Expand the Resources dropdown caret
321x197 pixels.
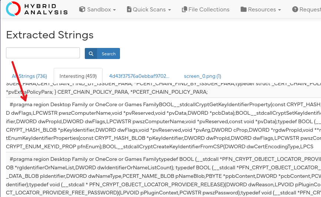pos(279,10)
